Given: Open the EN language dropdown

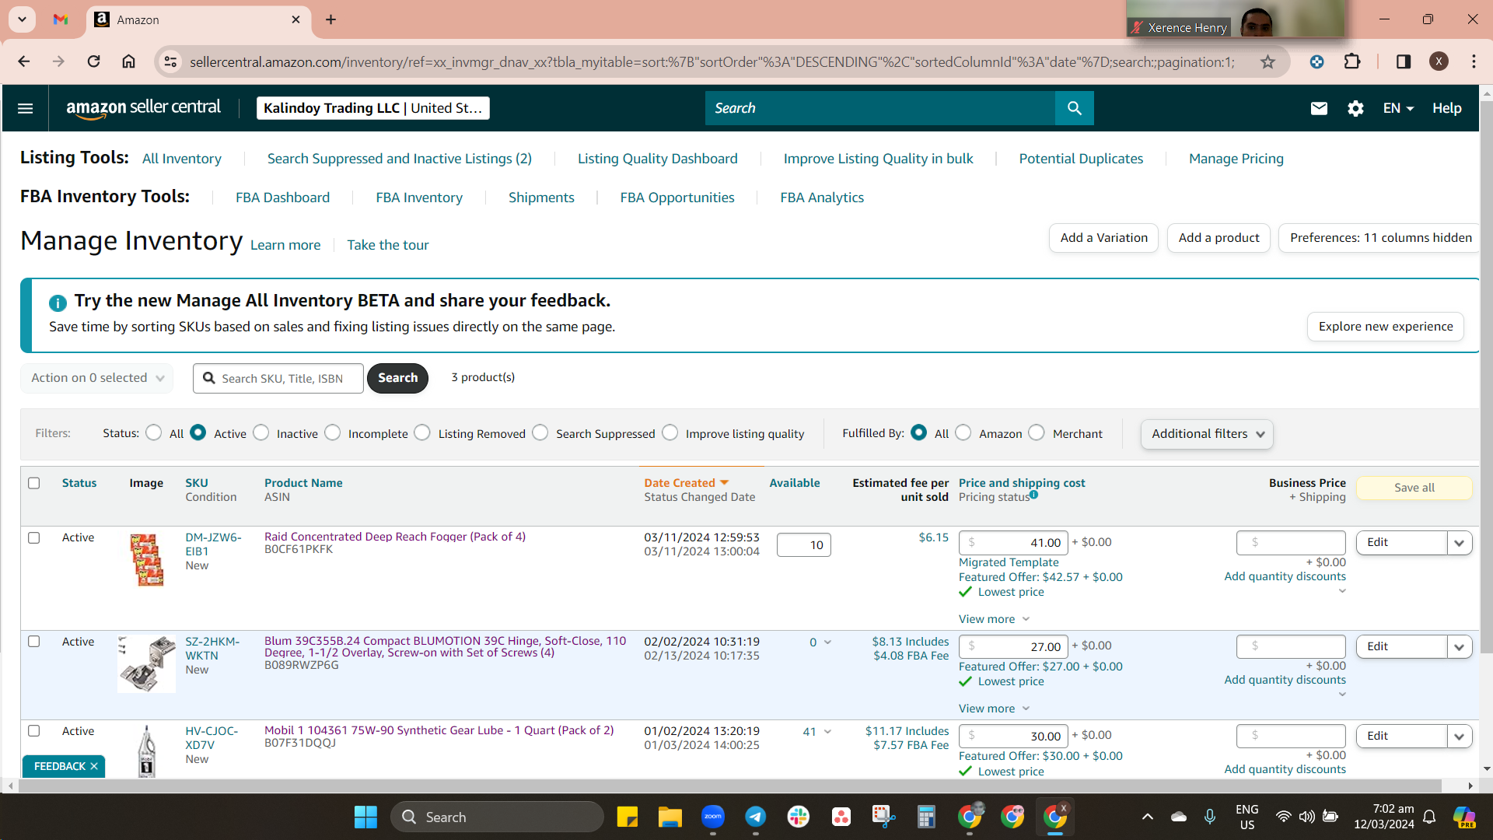Looking at the screenshot, I should [1398, 108].
